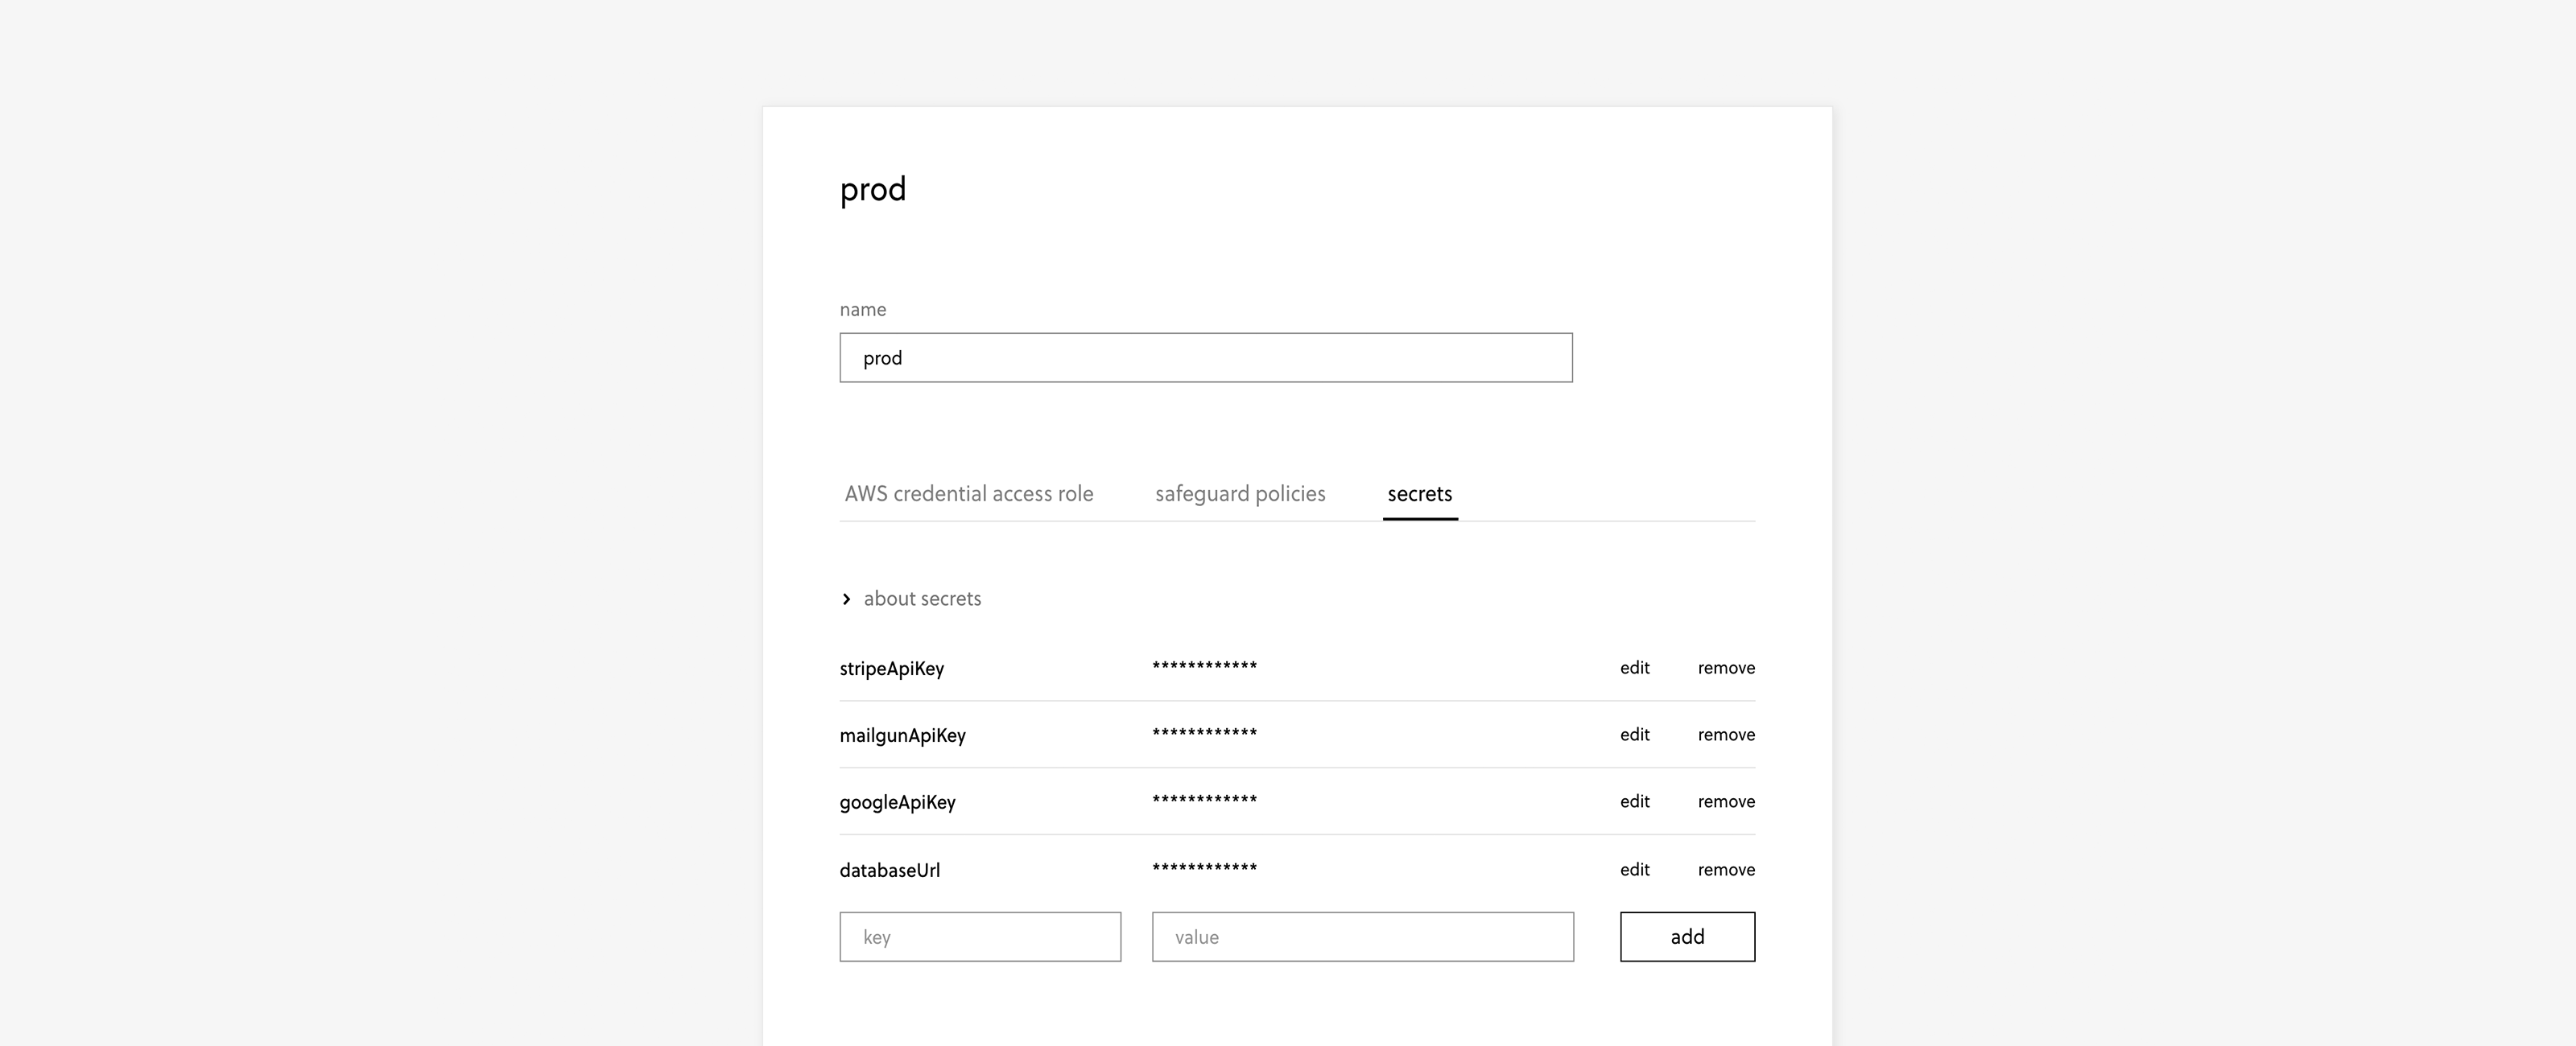Click the prod page heading
This screenshot has width=2576, height=1046.
point(872,189)
